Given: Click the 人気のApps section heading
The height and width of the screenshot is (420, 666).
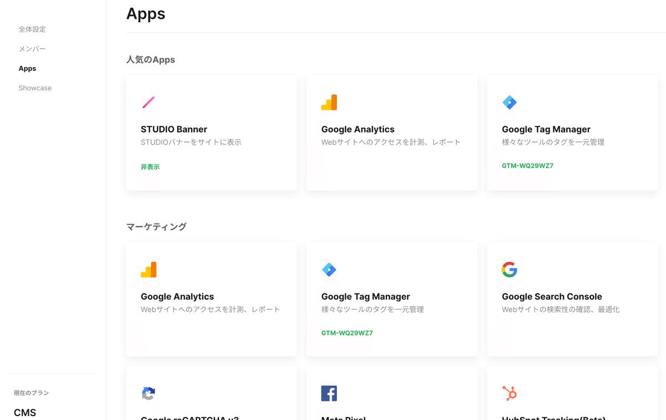Looking at the screenshot, I should tap(150, 59).
